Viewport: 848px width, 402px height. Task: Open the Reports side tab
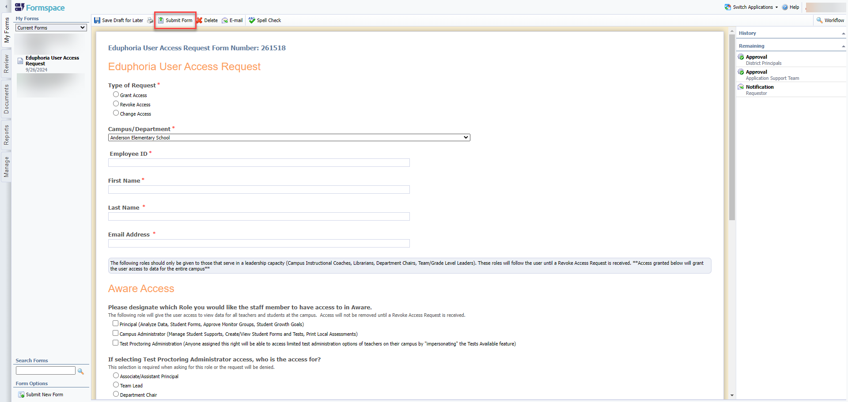tap(6, 135)
